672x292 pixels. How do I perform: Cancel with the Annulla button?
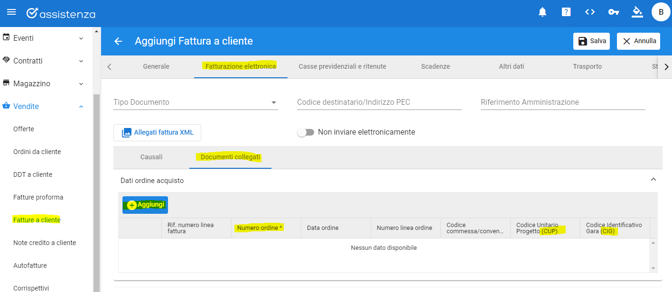[639, 41]
